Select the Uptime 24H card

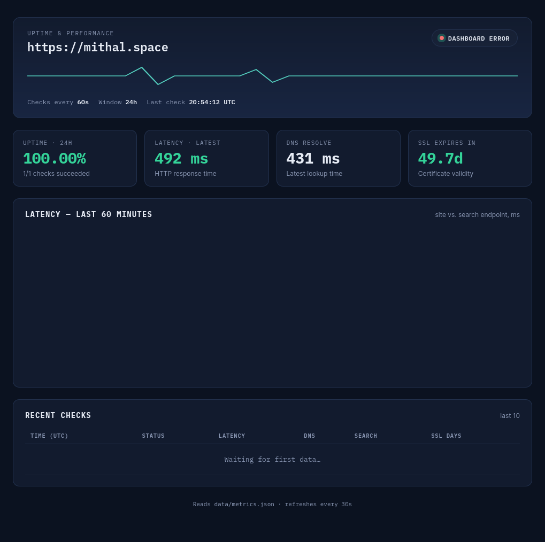click(x=75, y=158)
